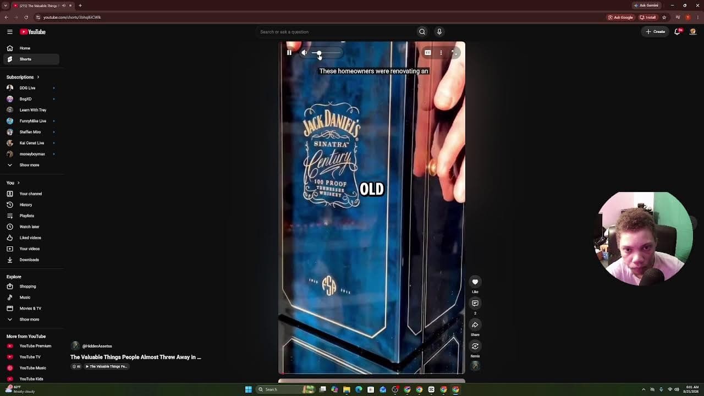Open YouTube Premium
The width and height of the screenshot is (704, 396).
(x=31, y=346)
